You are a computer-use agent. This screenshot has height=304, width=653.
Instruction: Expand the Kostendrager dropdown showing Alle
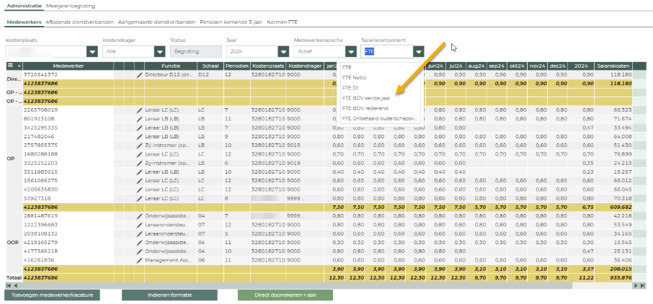tap(160, 52)
